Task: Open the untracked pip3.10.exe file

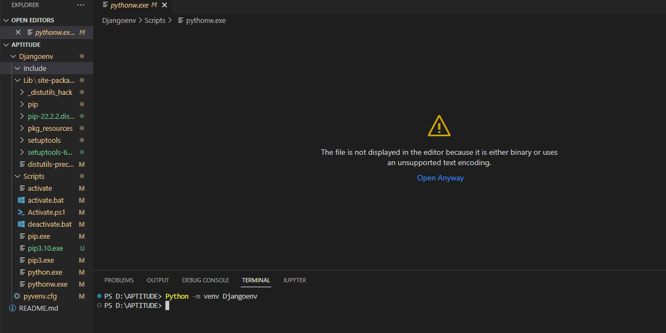Action: 45,248
